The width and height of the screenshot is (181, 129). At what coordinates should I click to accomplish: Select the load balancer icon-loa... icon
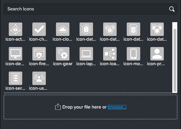coord(110,54)
